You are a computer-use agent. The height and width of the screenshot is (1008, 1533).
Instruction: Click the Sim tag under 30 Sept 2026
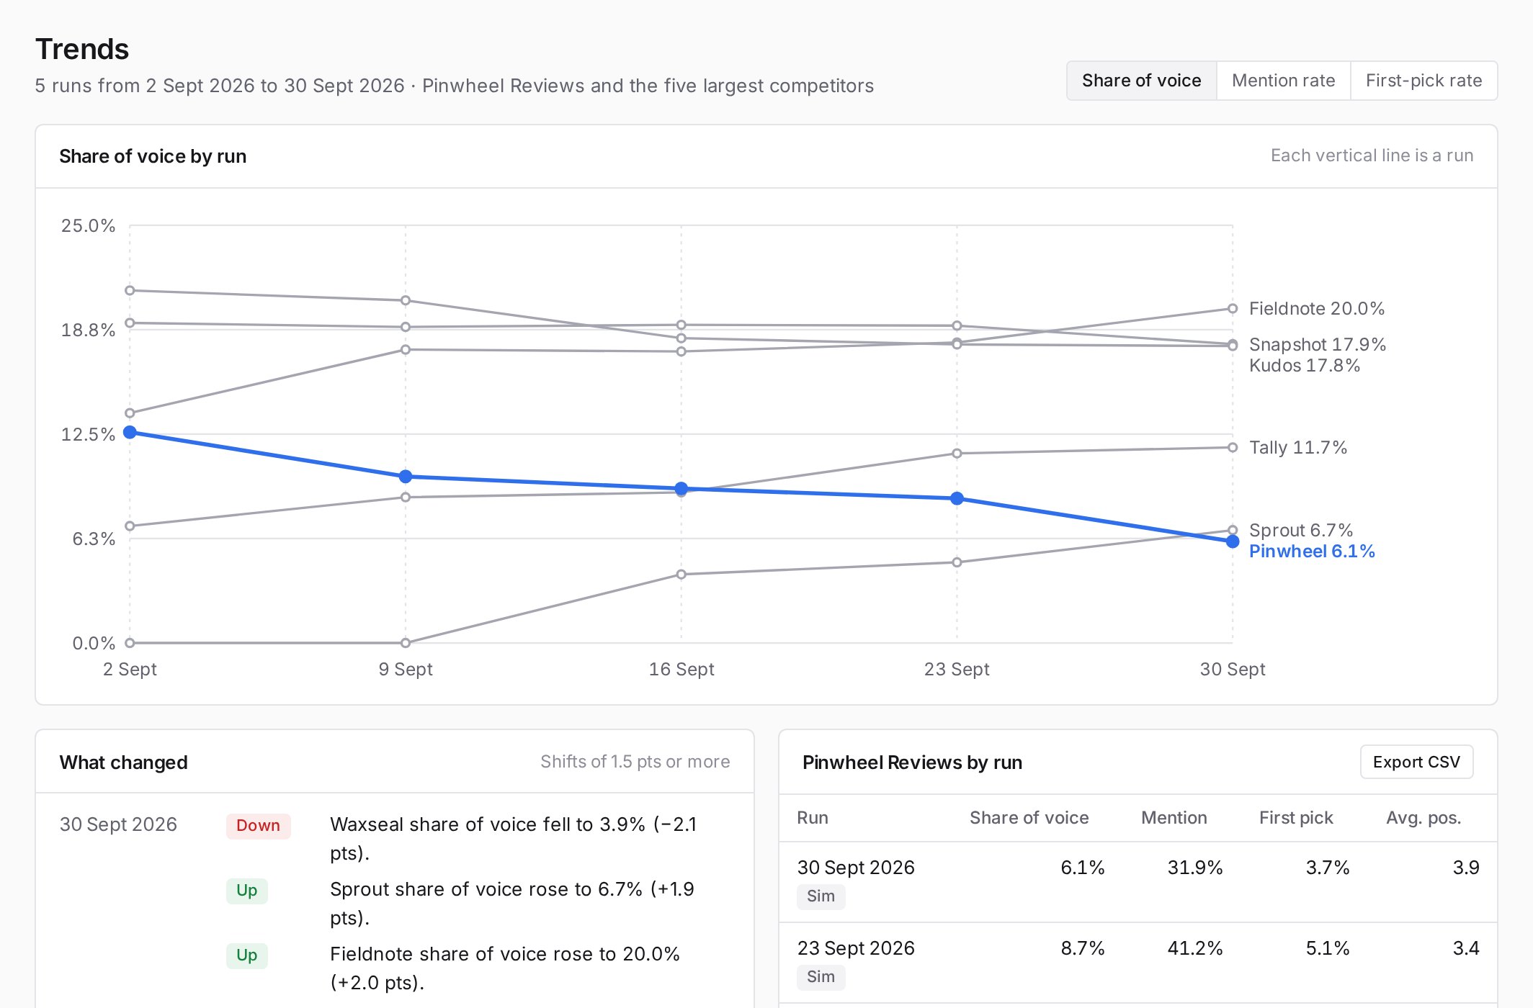tap(821, 896)
